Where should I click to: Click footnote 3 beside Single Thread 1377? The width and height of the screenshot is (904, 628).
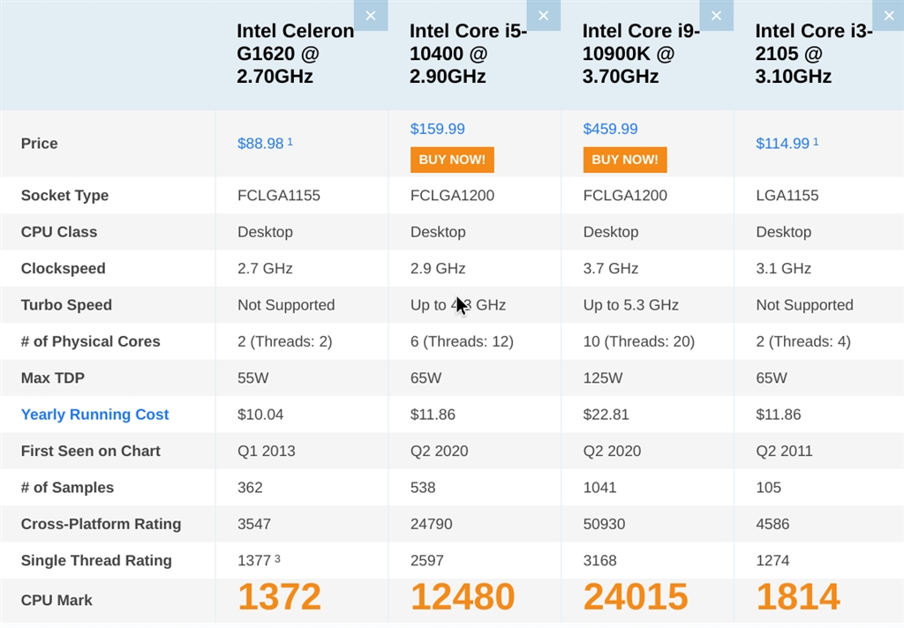coord(276,557)
